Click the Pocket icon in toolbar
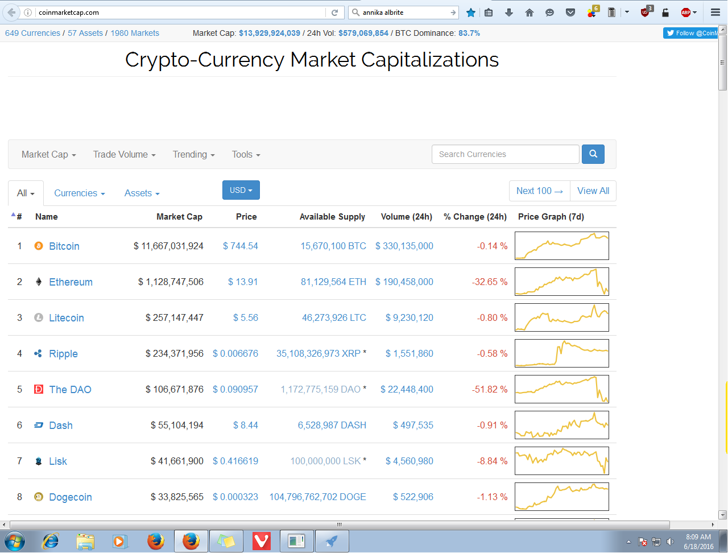Screen dimensions: 728x553 [570, 12]
